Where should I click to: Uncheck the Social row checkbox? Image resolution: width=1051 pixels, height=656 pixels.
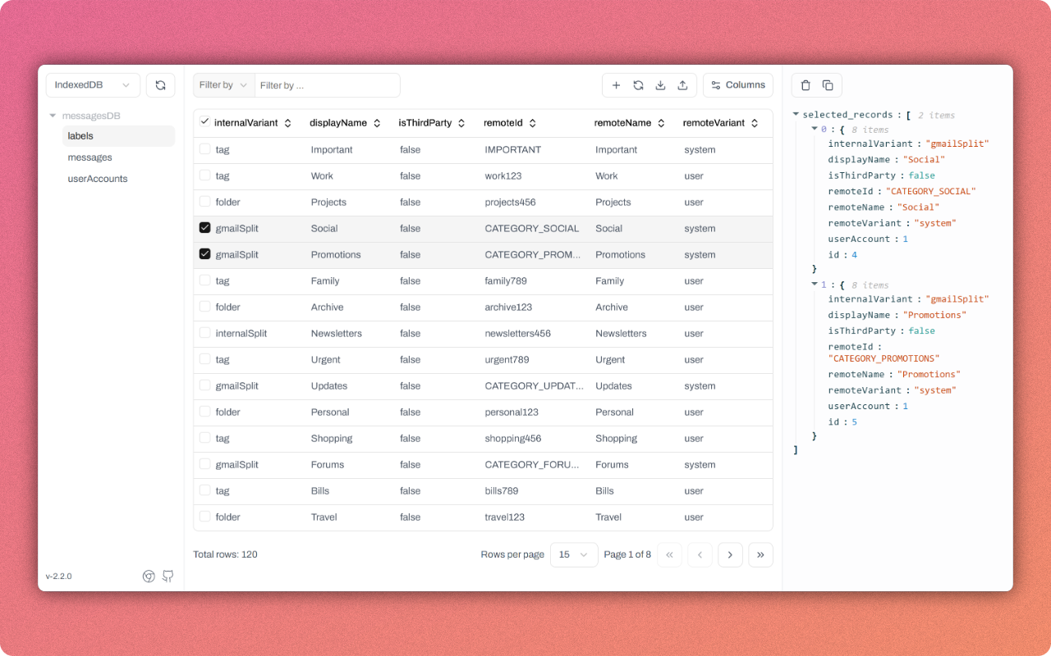coord(205,228)
